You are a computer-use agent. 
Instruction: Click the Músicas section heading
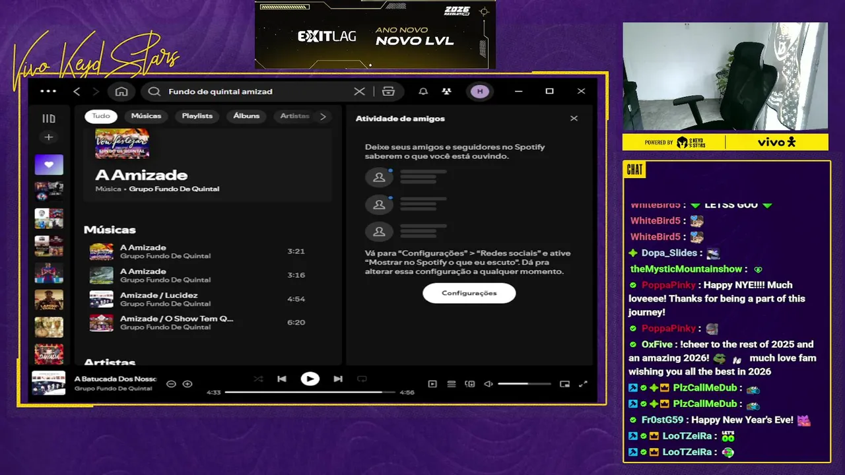click(x=110, y=230)
